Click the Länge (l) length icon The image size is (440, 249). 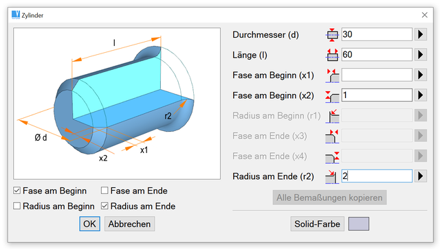coord(332,55)
